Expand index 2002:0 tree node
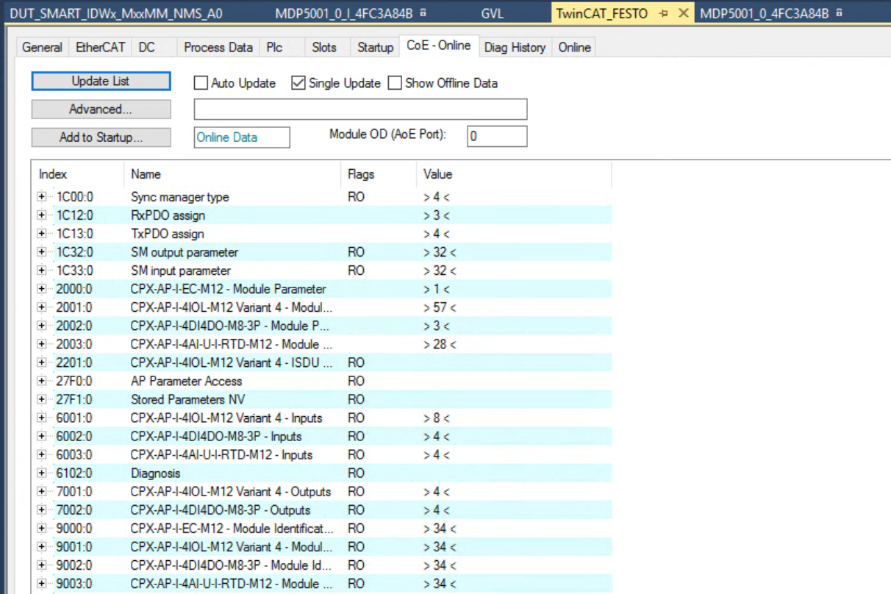891x594 pixels. pos(42,326)
